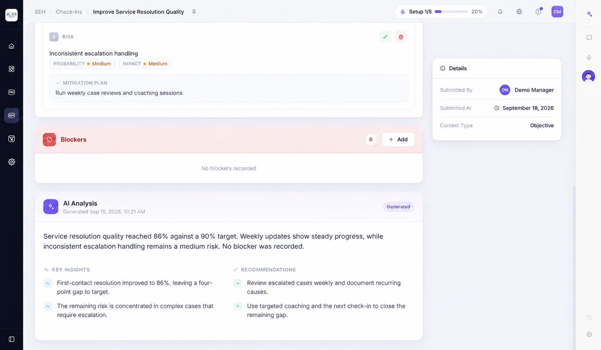The width and height of the screenshot is (601, 350).
Task: Select the SEH module sidebar icon
Action: coord(11,116)
